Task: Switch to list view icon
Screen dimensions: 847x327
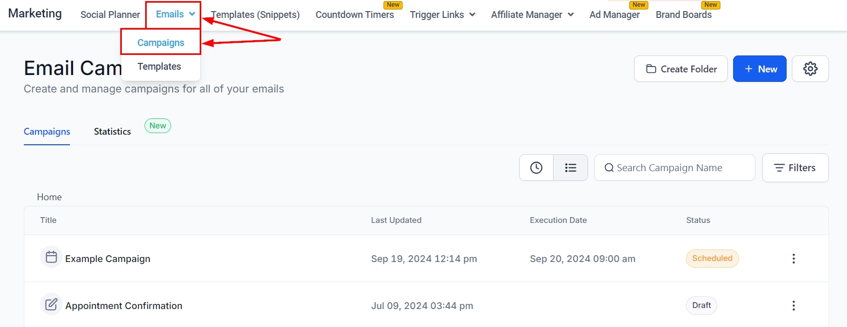Action: (x=570, y=167)
